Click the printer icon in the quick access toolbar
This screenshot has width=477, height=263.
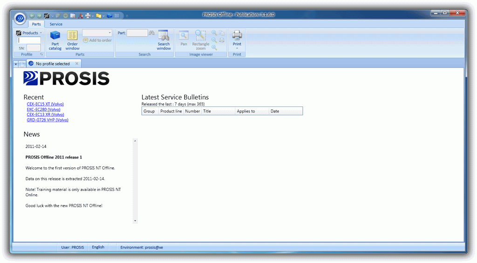click(x=88, y=16)
